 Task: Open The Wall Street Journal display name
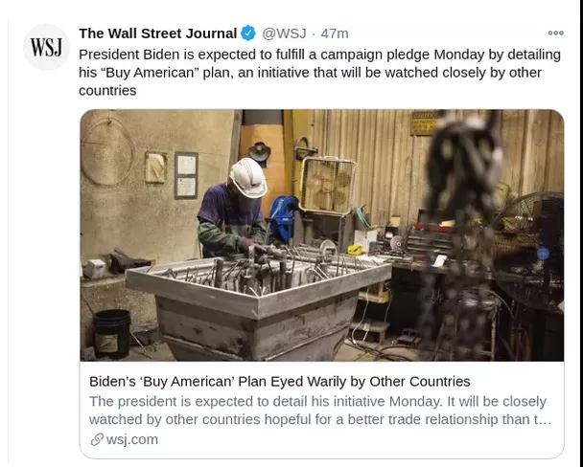tap(157, 33)
